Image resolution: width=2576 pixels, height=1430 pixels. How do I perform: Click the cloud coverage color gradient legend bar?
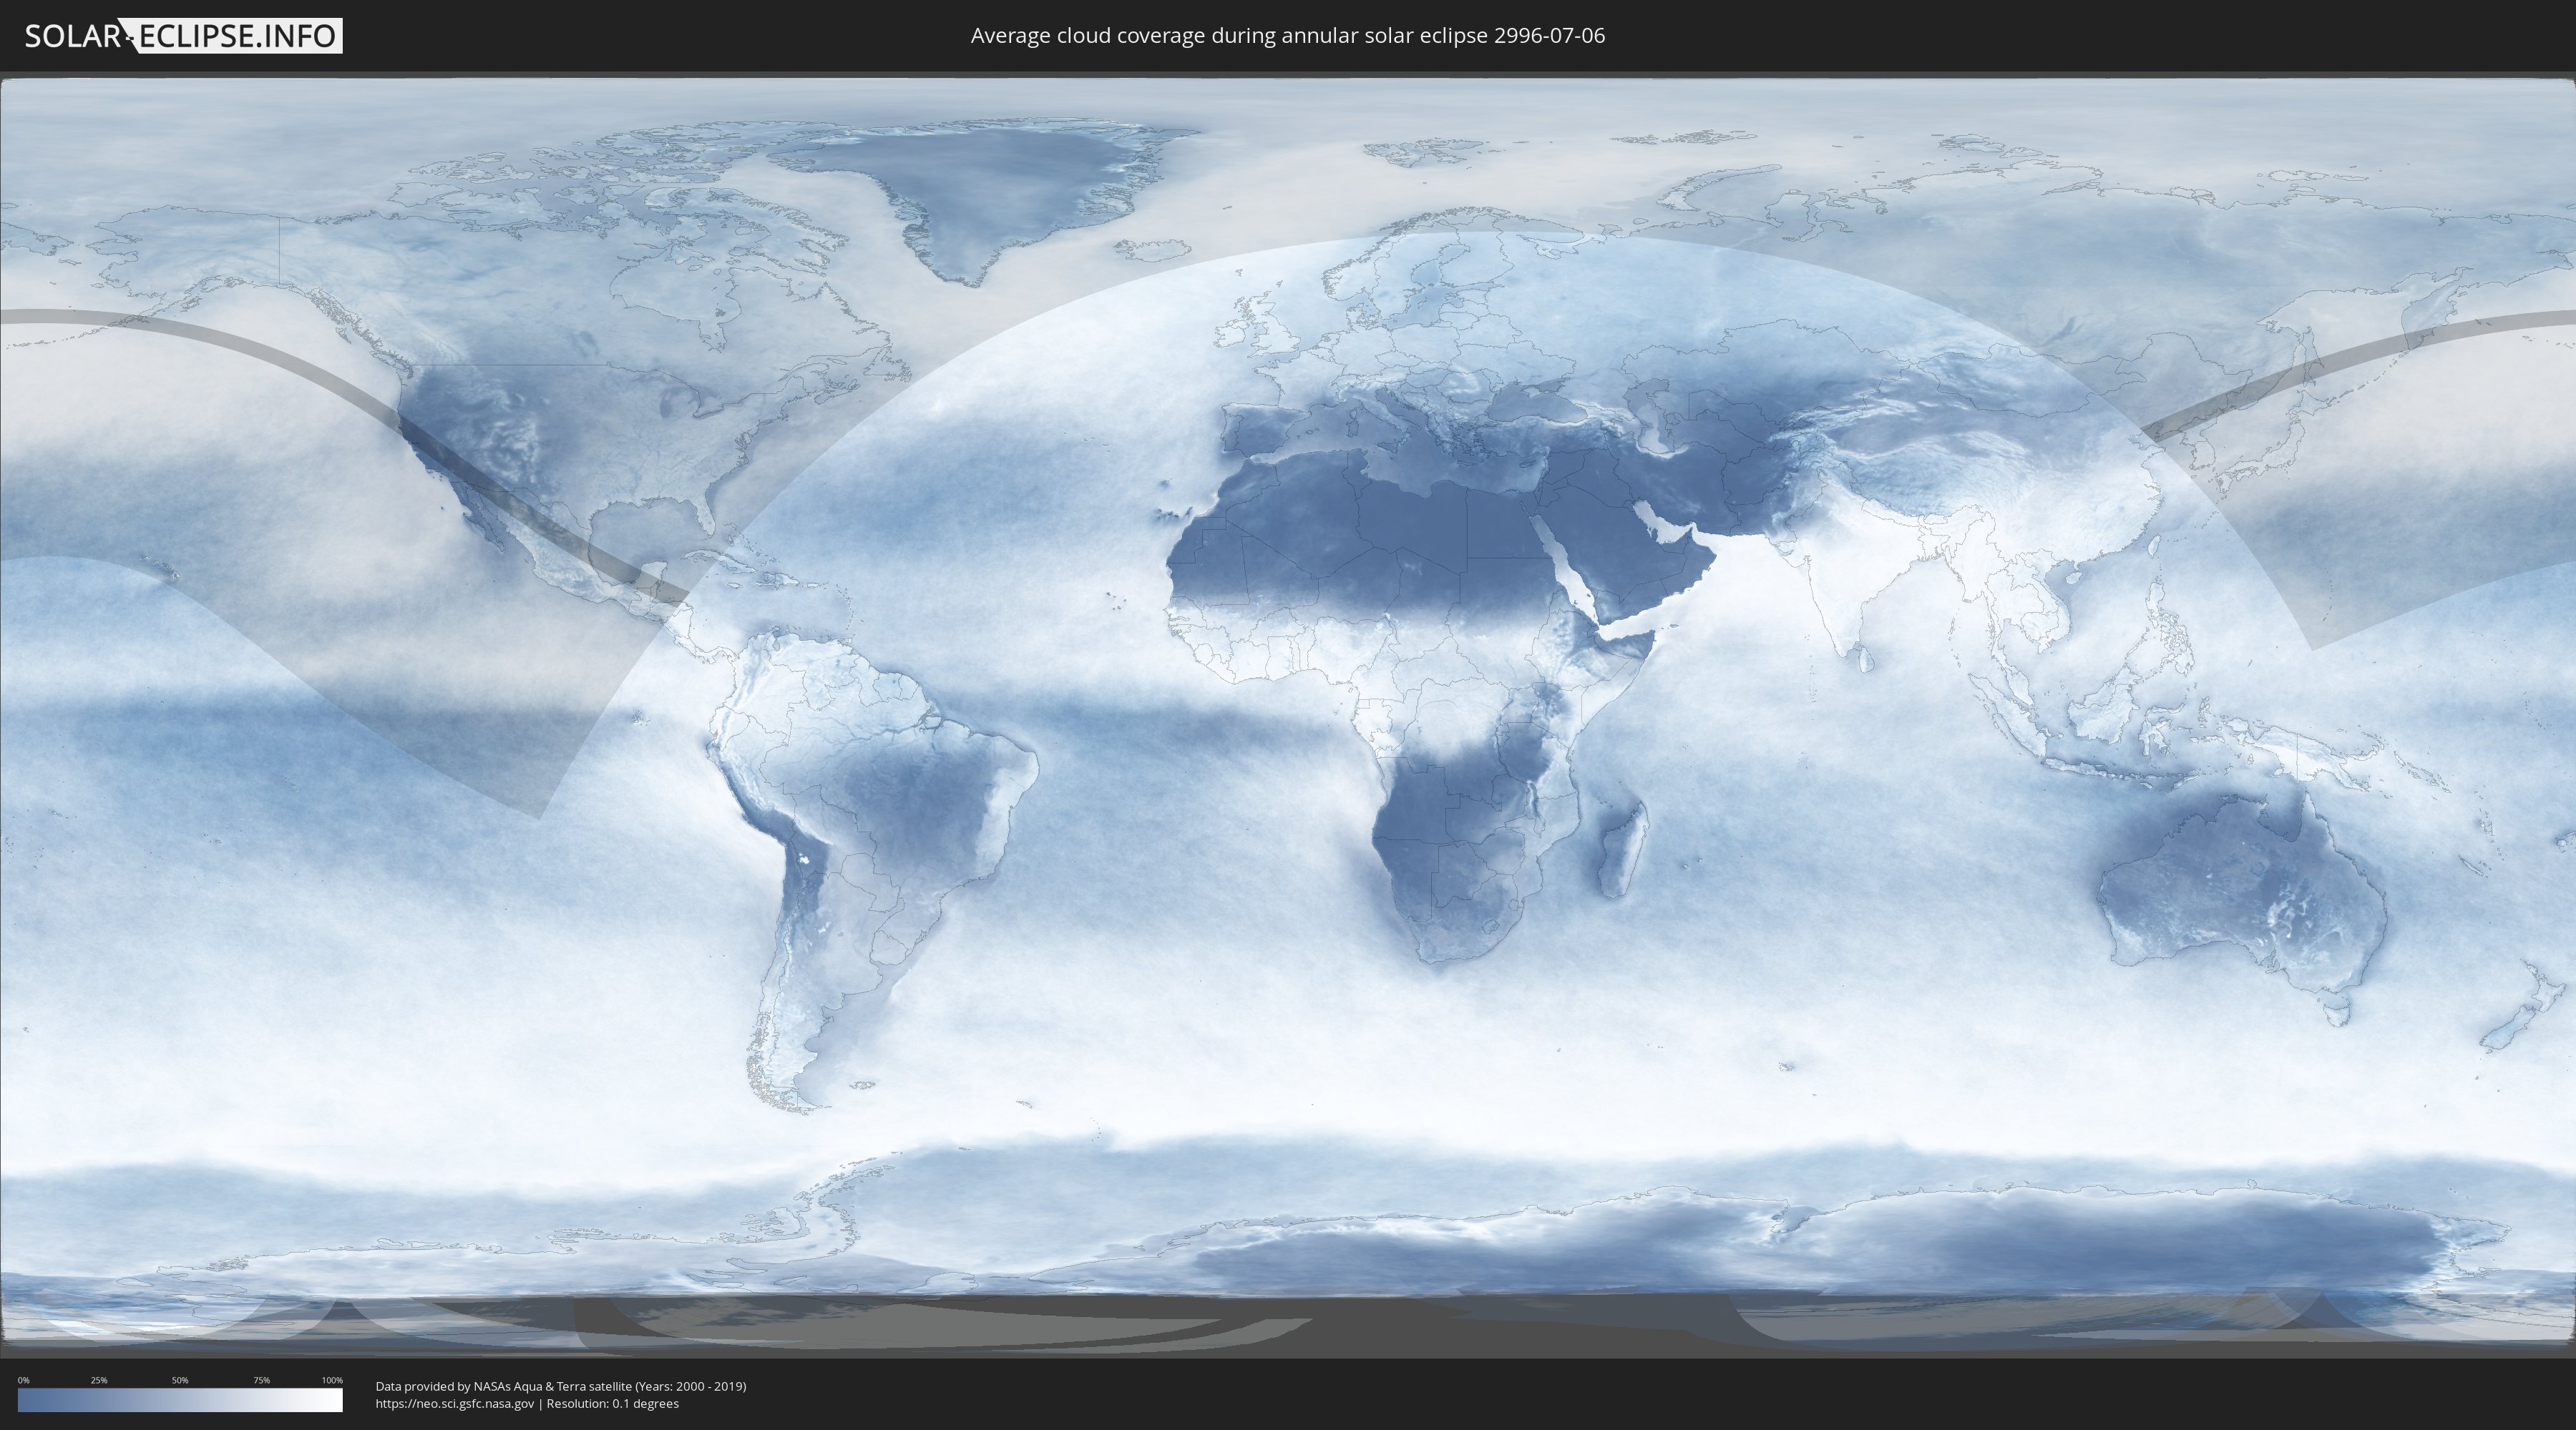tap(180, 1400)
